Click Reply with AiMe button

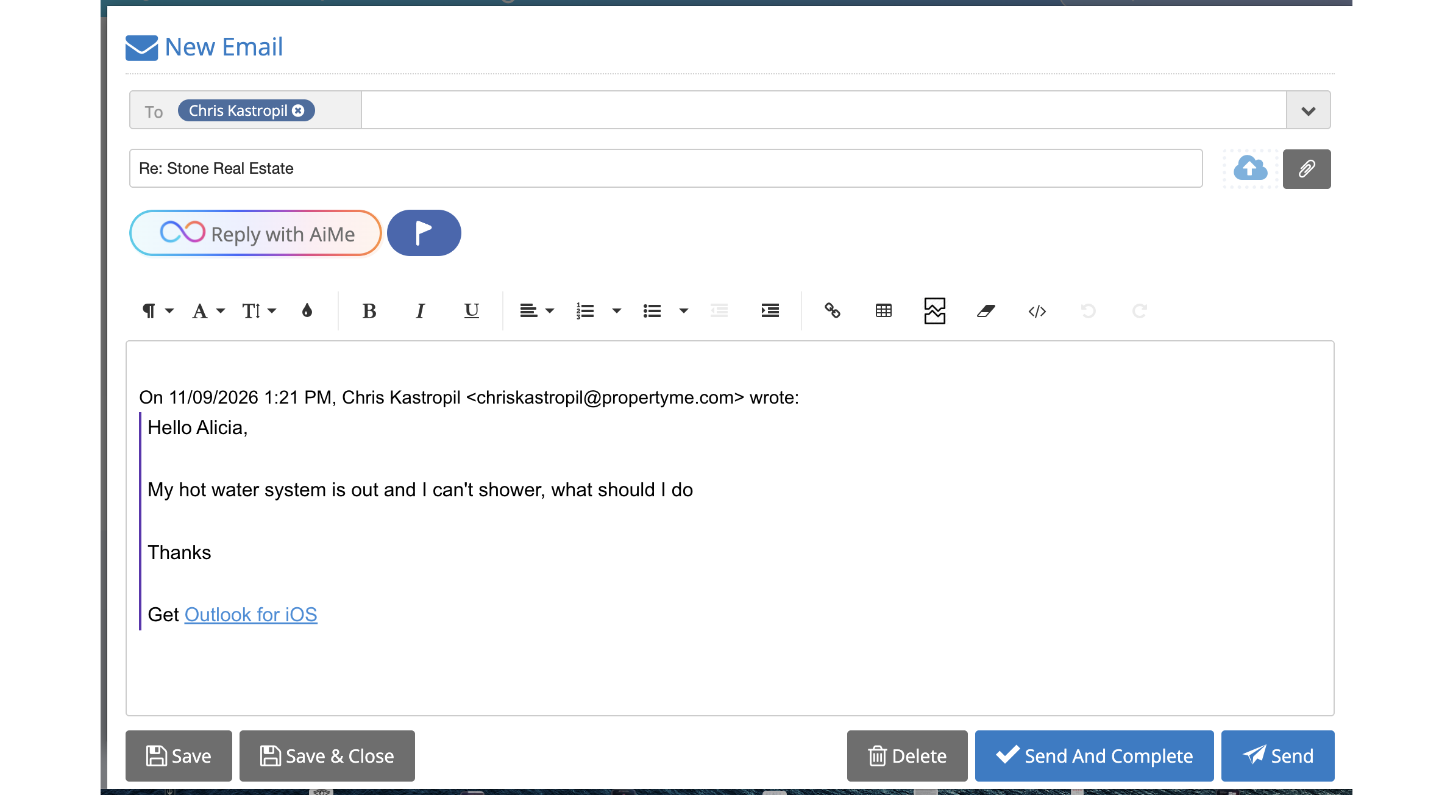(x=255, y=233)
